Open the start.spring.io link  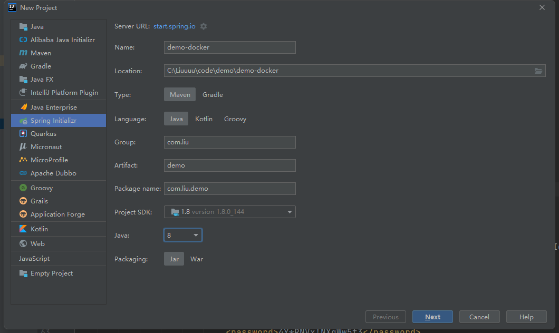175,26
